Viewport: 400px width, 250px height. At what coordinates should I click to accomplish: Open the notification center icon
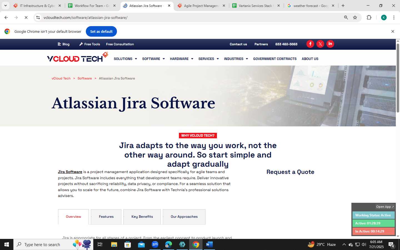point(391,245)
